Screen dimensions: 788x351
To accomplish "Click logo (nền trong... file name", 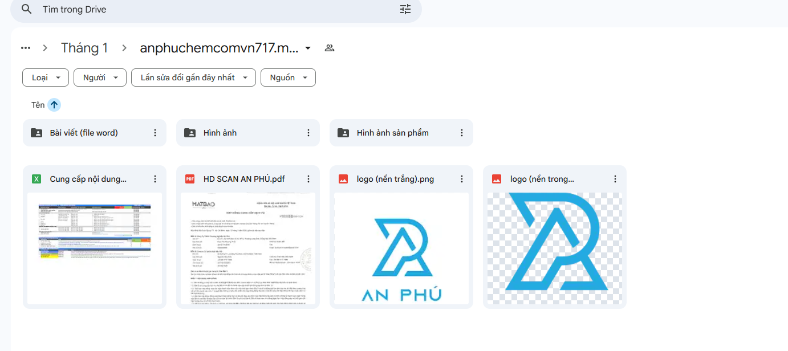I will point(542,179).
